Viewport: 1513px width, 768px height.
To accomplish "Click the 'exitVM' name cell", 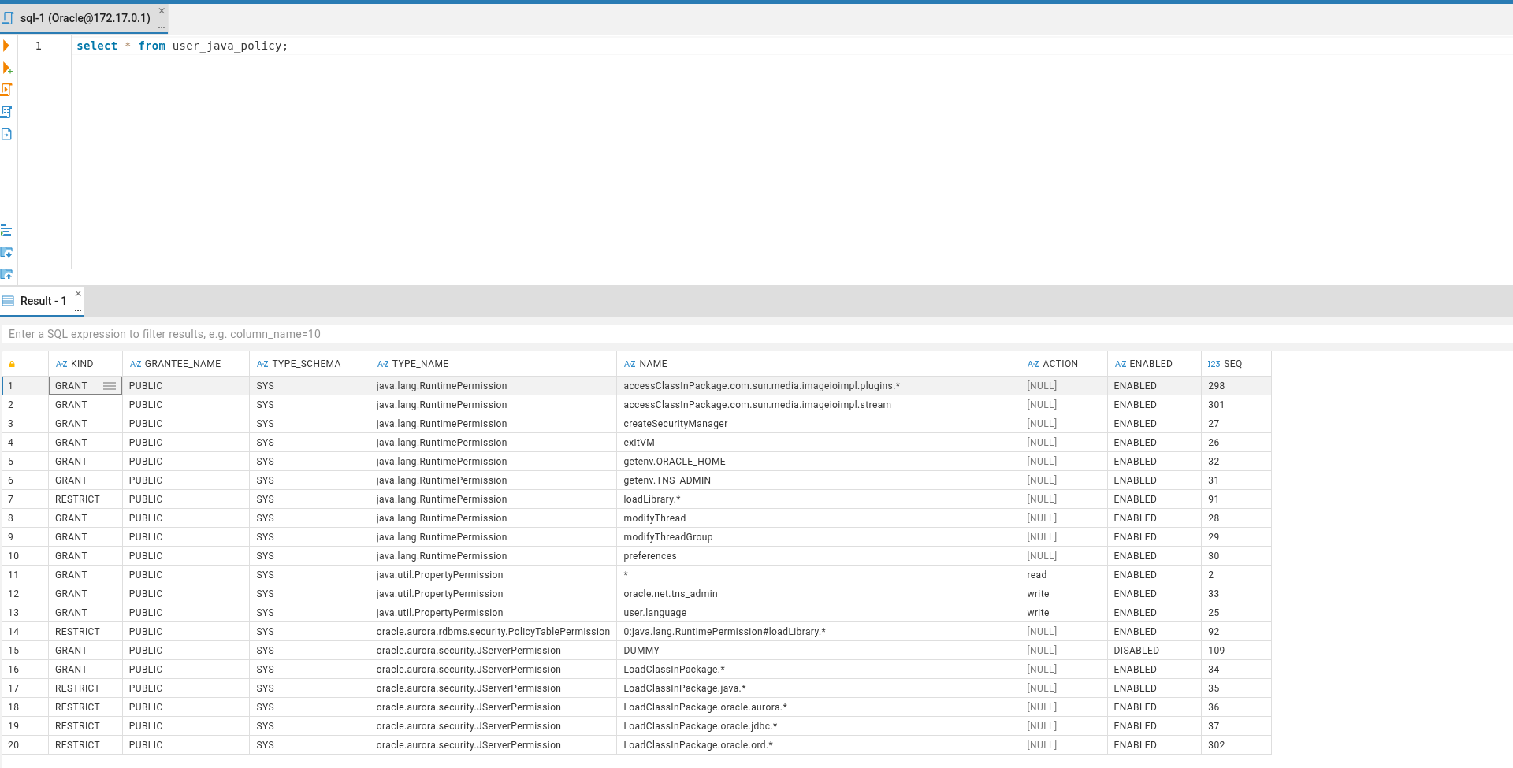I will point(819,443).
